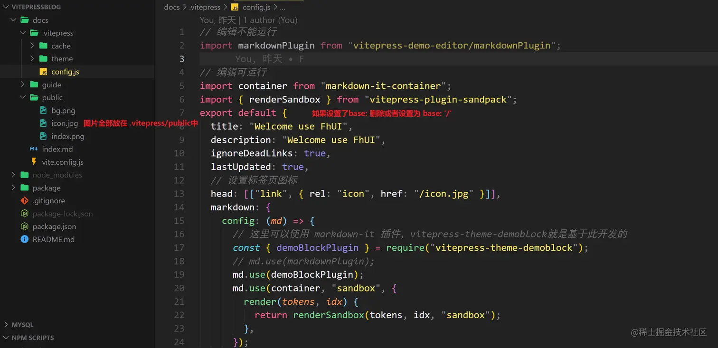The height and width of the screenshot is (348, 718).
Task: Click the cache folder icon
Action: [43, 46]
